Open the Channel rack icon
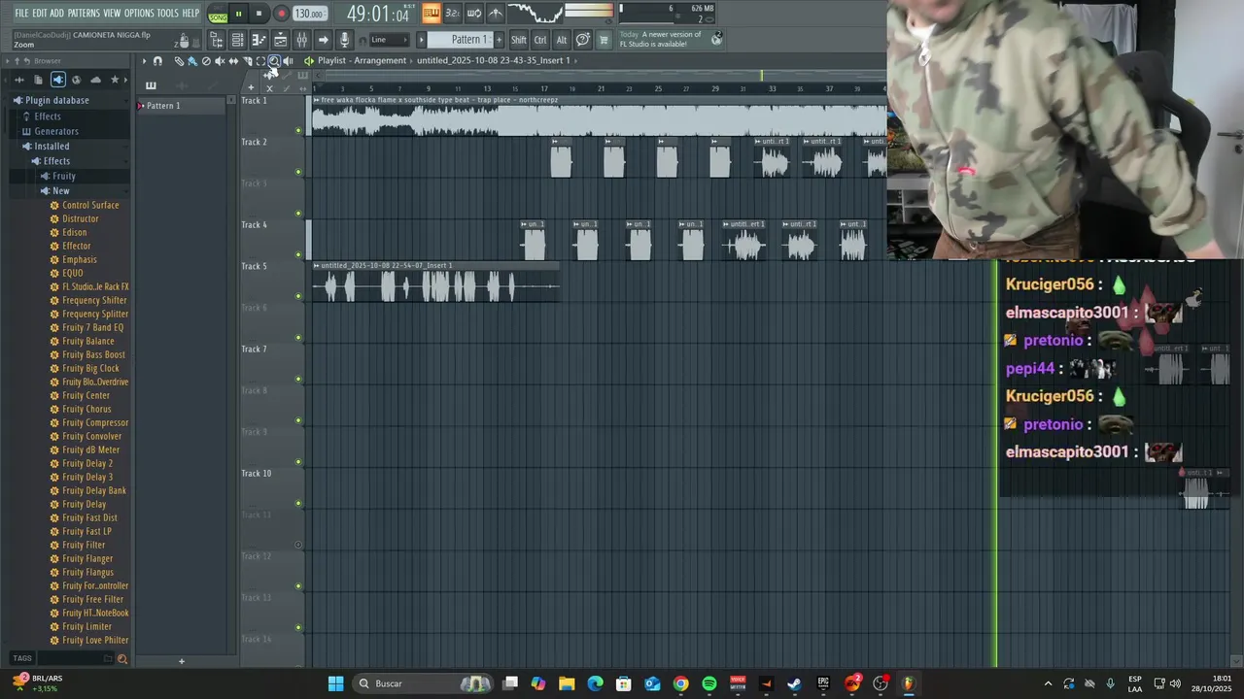The width and height of the screenshot is (1244, 699). (x=237, y=40)
